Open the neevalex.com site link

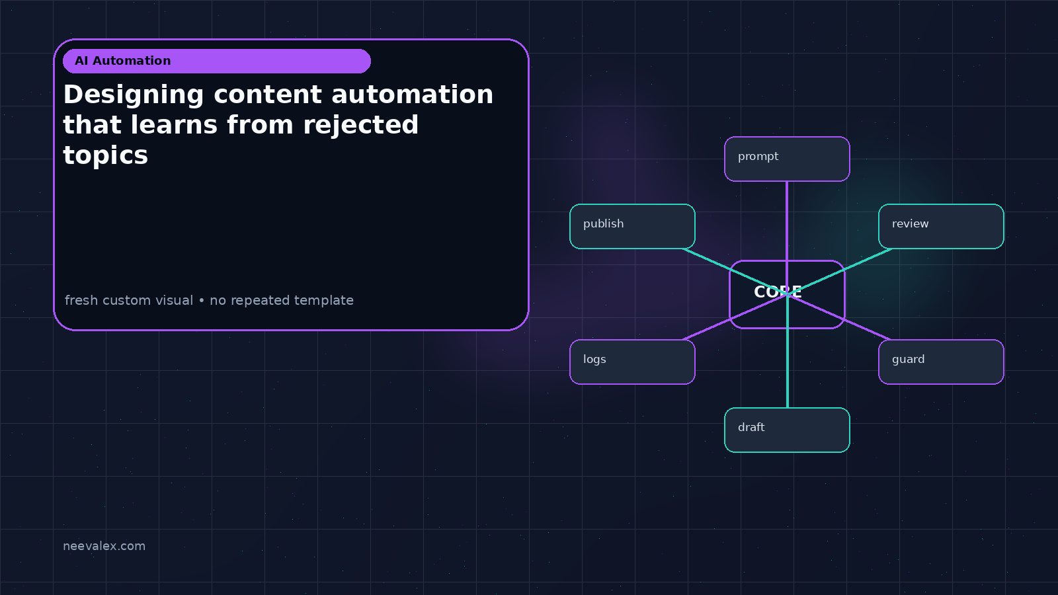104,546
